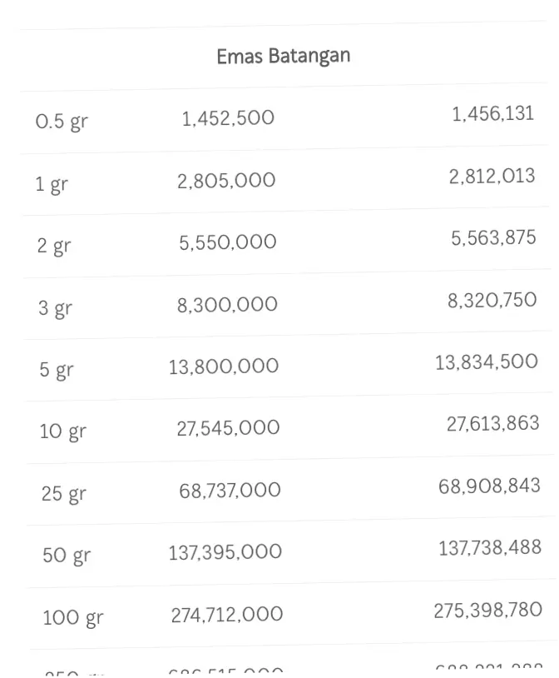Image resolution: width=559 pixels, height=678 pixels.
Task: Select the 2,805,000 price cell
Action: pyautogui.click(x=226, y=181)
